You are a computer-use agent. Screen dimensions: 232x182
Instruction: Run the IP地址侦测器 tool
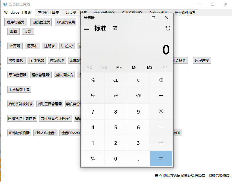tap(19, 133)
